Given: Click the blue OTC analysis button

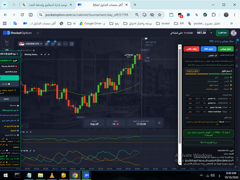Looking at the screenshot, I should [208, 49].
